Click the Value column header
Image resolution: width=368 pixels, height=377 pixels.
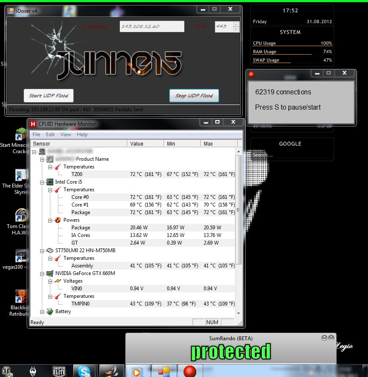(146, 144)
